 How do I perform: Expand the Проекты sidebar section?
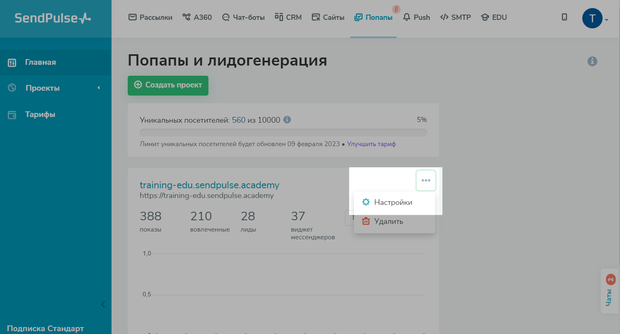pos(43,88)
